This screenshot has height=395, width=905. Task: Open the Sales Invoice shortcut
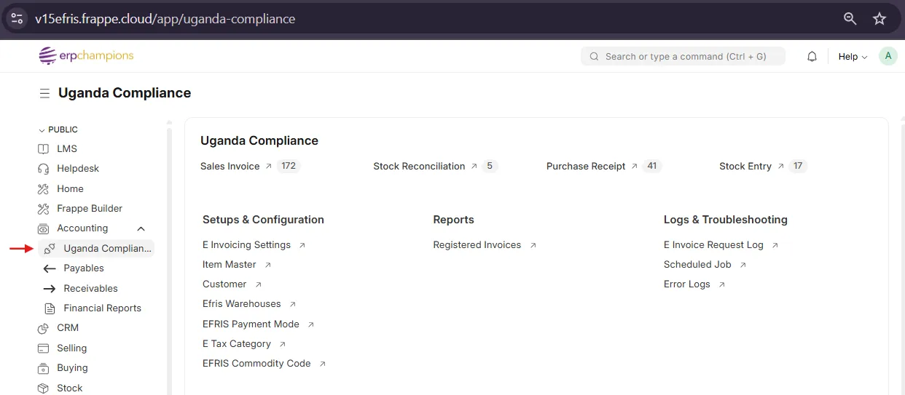pos(230,167)
